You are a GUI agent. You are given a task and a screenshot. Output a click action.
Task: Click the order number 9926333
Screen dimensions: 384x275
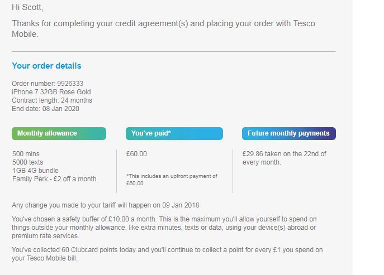[x=70, y=84]
